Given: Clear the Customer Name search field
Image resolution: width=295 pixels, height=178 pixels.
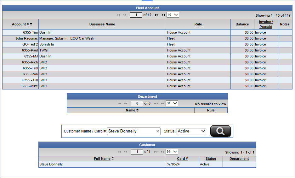Looking at the screenshot, I should coord(158,131).
